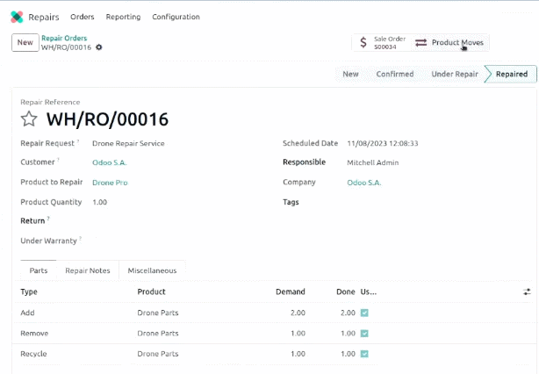
Task: Click the Repairs app title
Action: pyautogui.click(x=44, y=17)
